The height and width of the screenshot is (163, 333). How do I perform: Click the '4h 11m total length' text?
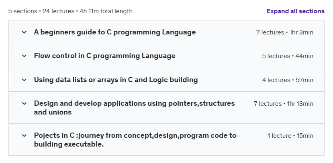106,11
